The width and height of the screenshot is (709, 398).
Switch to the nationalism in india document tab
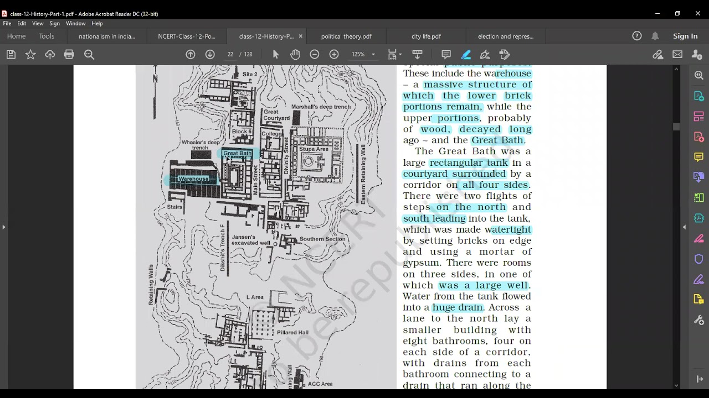[107, 36]
